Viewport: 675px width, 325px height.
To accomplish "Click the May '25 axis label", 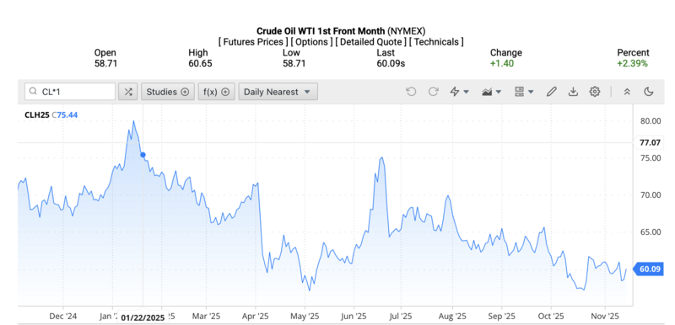I will click(x=305, y=317).
